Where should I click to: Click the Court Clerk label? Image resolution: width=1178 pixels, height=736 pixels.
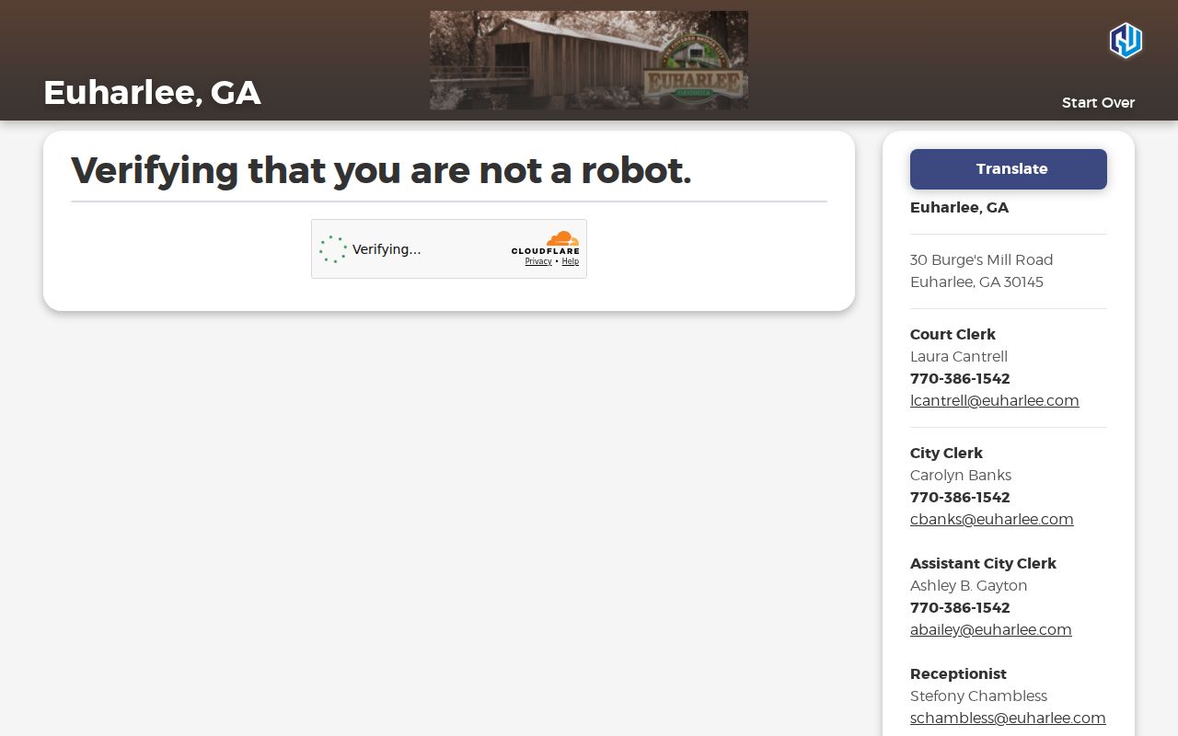tap(953, 335)
